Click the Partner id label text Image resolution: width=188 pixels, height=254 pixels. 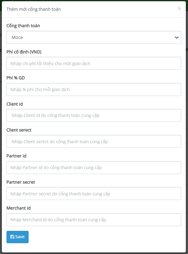[16, 156]
